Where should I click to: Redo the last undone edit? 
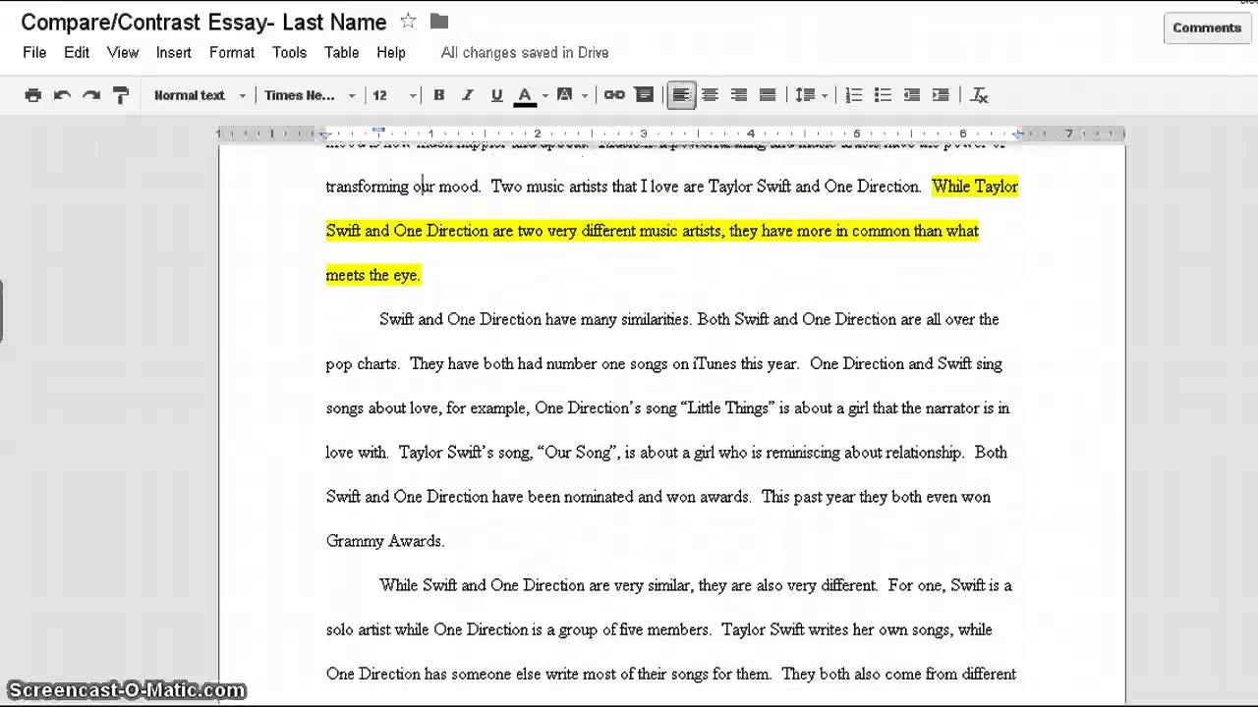91,95
